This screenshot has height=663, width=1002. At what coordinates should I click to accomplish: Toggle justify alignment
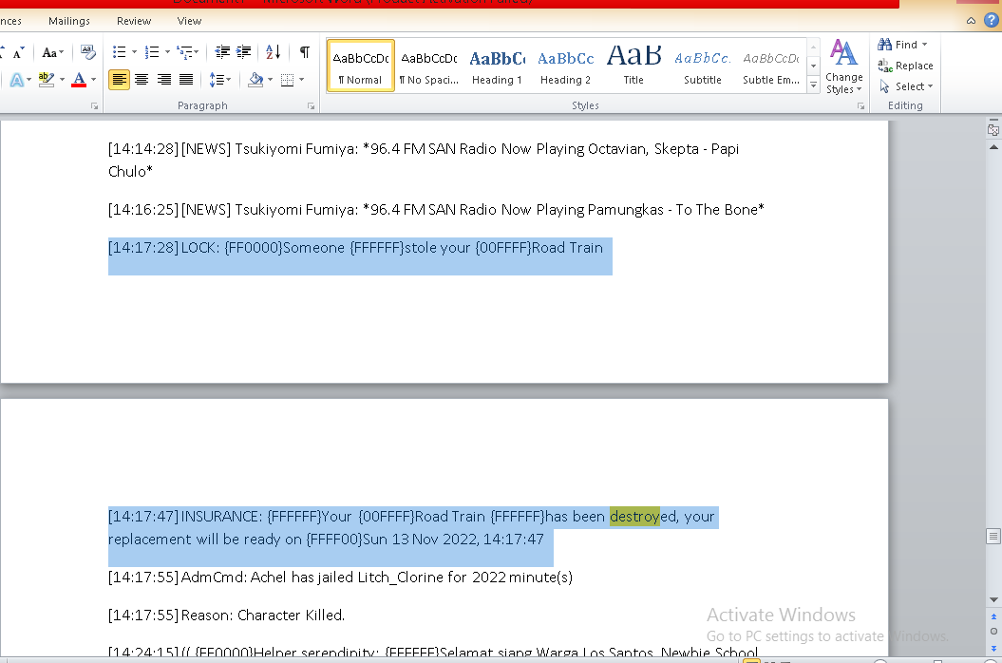(186, 80)
